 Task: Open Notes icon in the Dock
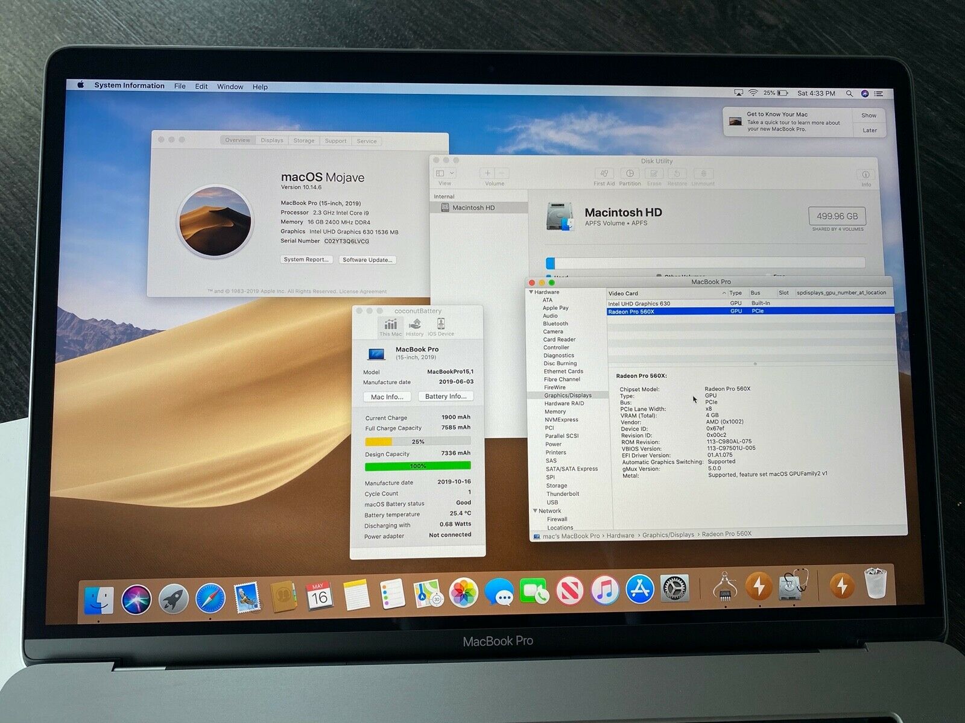point(356,595)
